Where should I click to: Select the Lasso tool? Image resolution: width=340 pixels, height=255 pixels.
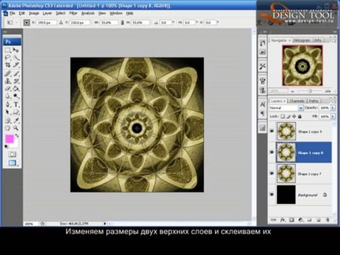tap(8, 57)
